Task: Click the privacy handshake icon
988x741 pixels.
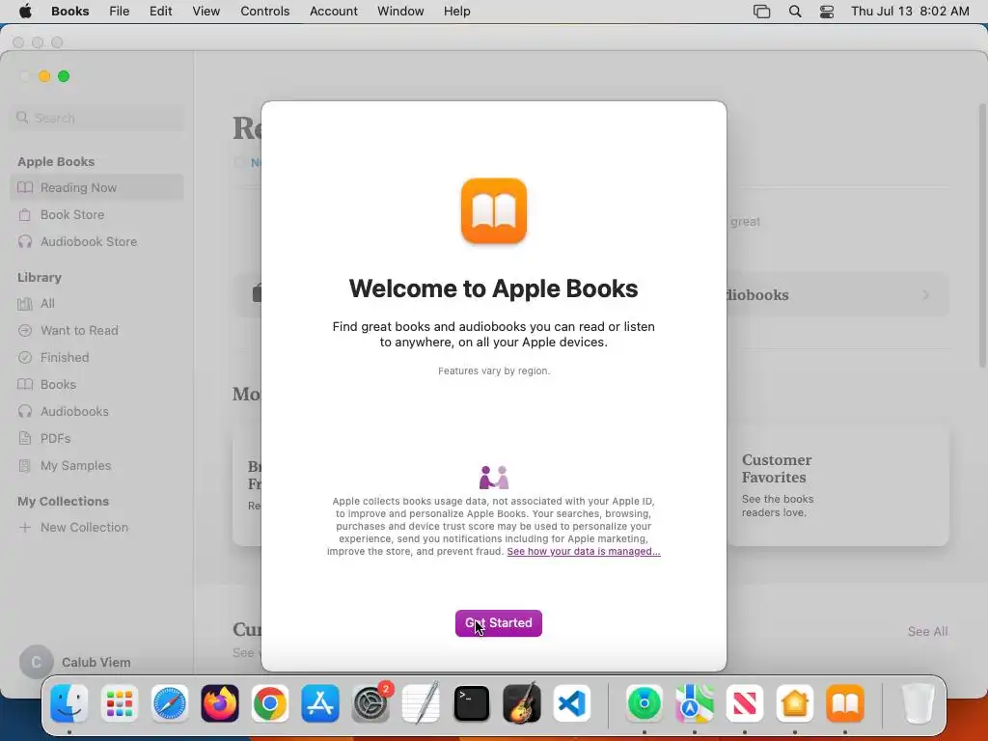Action: pos(494,478)
